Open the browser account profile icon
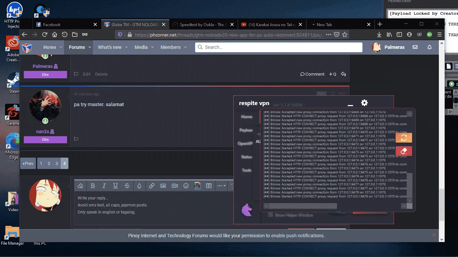 tap(409, 34)
